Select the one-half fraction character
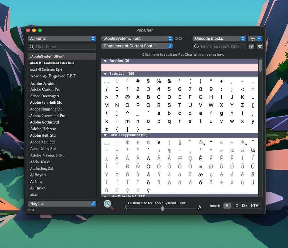The width and height of the screenshot is (288, 248). pyautogui.click(x=242, y=150)
